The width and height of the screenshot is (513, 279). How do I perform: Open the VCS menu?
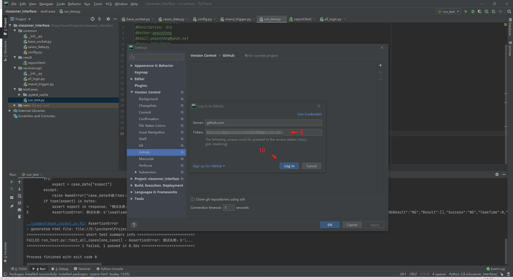tap(109, 4)
